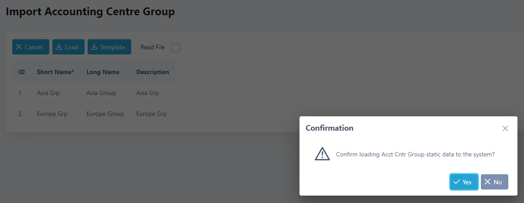The image size is (524, 203).
Task: Click the Read File label
Action: 153,47
